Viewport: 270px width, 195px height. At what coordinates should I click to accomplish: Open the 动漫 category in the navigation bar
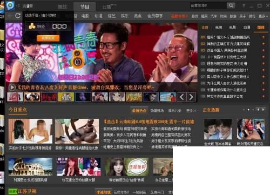pos(98,16)
